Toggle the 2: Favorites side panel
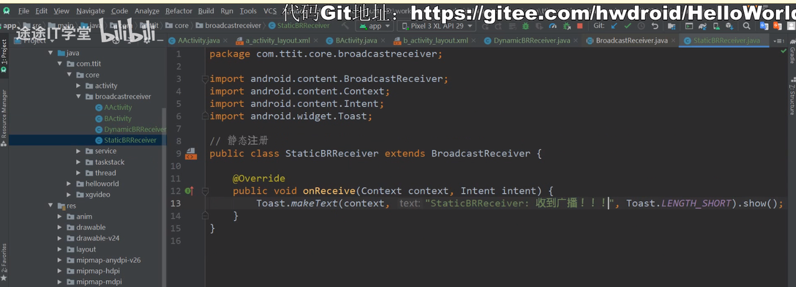The height and width of the screenshot is (287, 796). point(4,262)
